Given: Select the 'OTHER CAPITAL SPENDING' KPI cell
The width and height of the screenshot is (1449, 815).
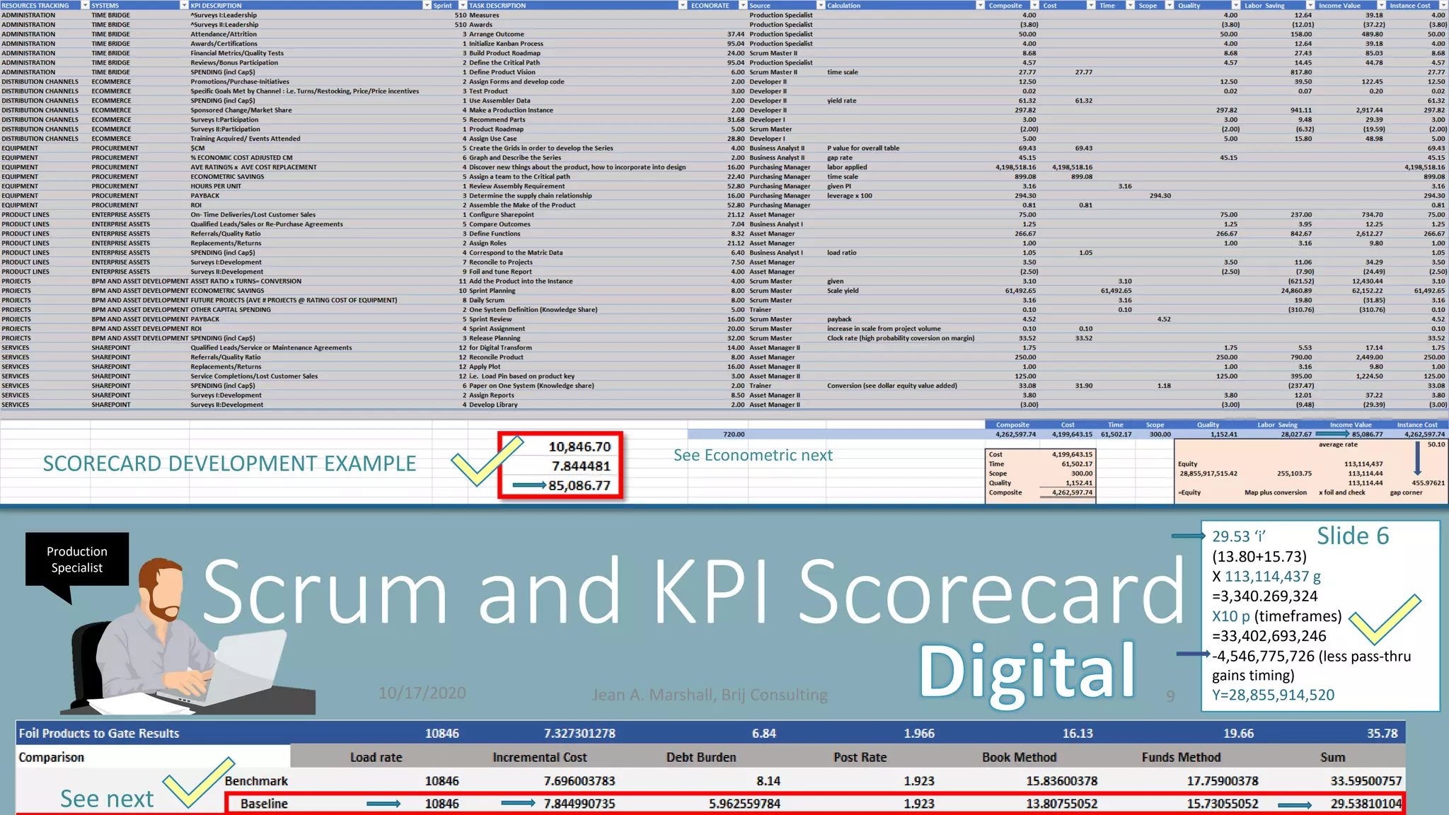Looking at the screenshot, I should click(231, 310).
